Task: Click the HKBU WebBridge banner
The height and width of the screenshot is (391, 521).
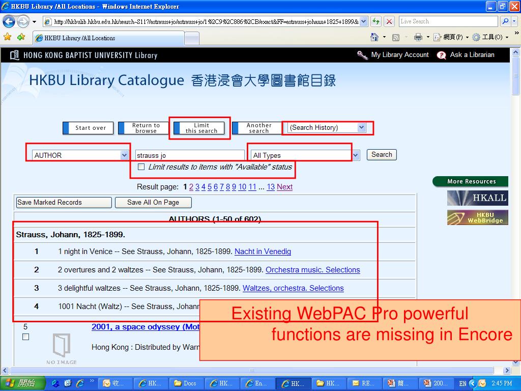Action: click(x=477, y=217)
